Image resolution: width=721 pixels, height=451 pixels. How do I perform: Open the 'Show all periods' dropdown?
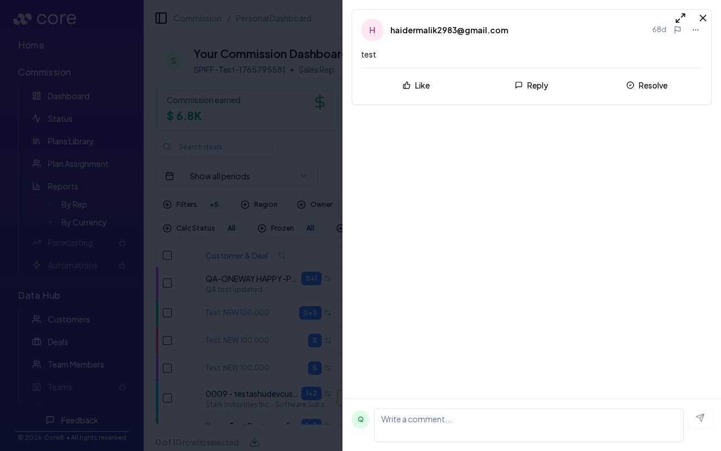237,176
